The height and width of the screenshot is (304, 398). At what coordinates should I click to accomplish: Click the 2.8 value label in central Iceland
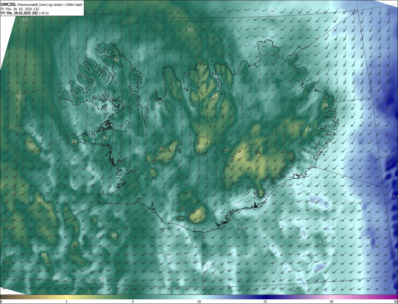pyautogui.click(x=201, y=146)
